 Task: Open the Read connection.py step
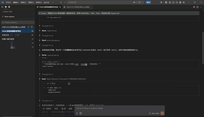pyautogui.click(x=49, y=31)
